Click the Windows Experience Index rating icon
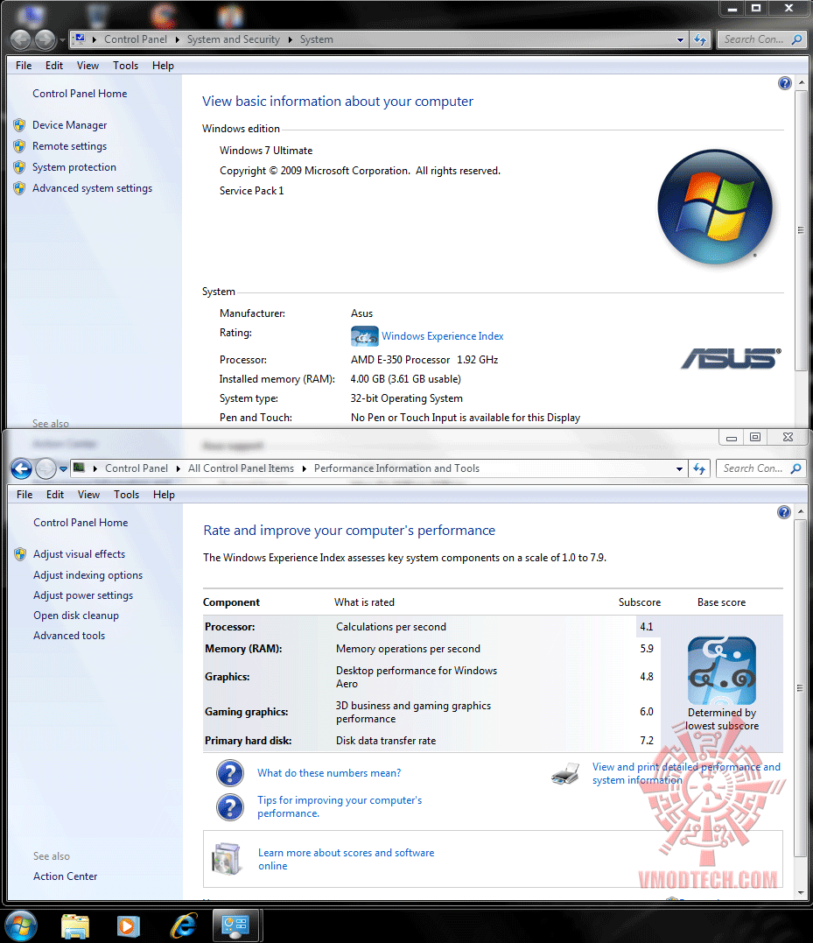Viewport: 813px width, 943px height. (364, 336)
